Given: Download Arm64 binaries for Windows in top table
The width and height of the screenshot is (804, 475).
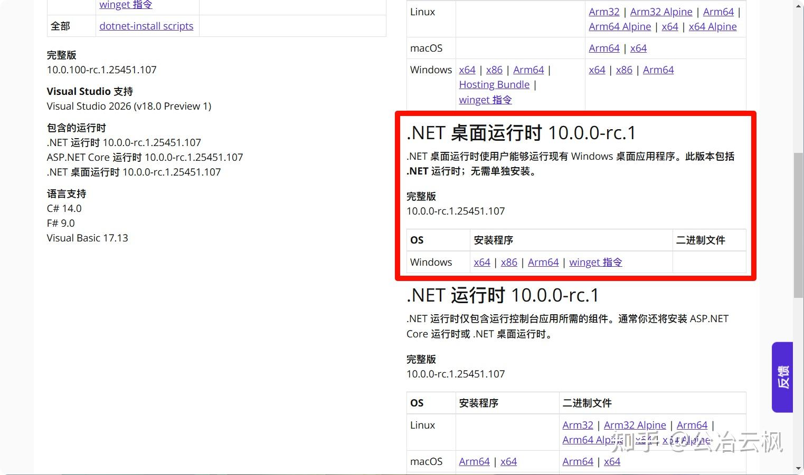Looking at the screenshot, I should click(x=658, y=70).
